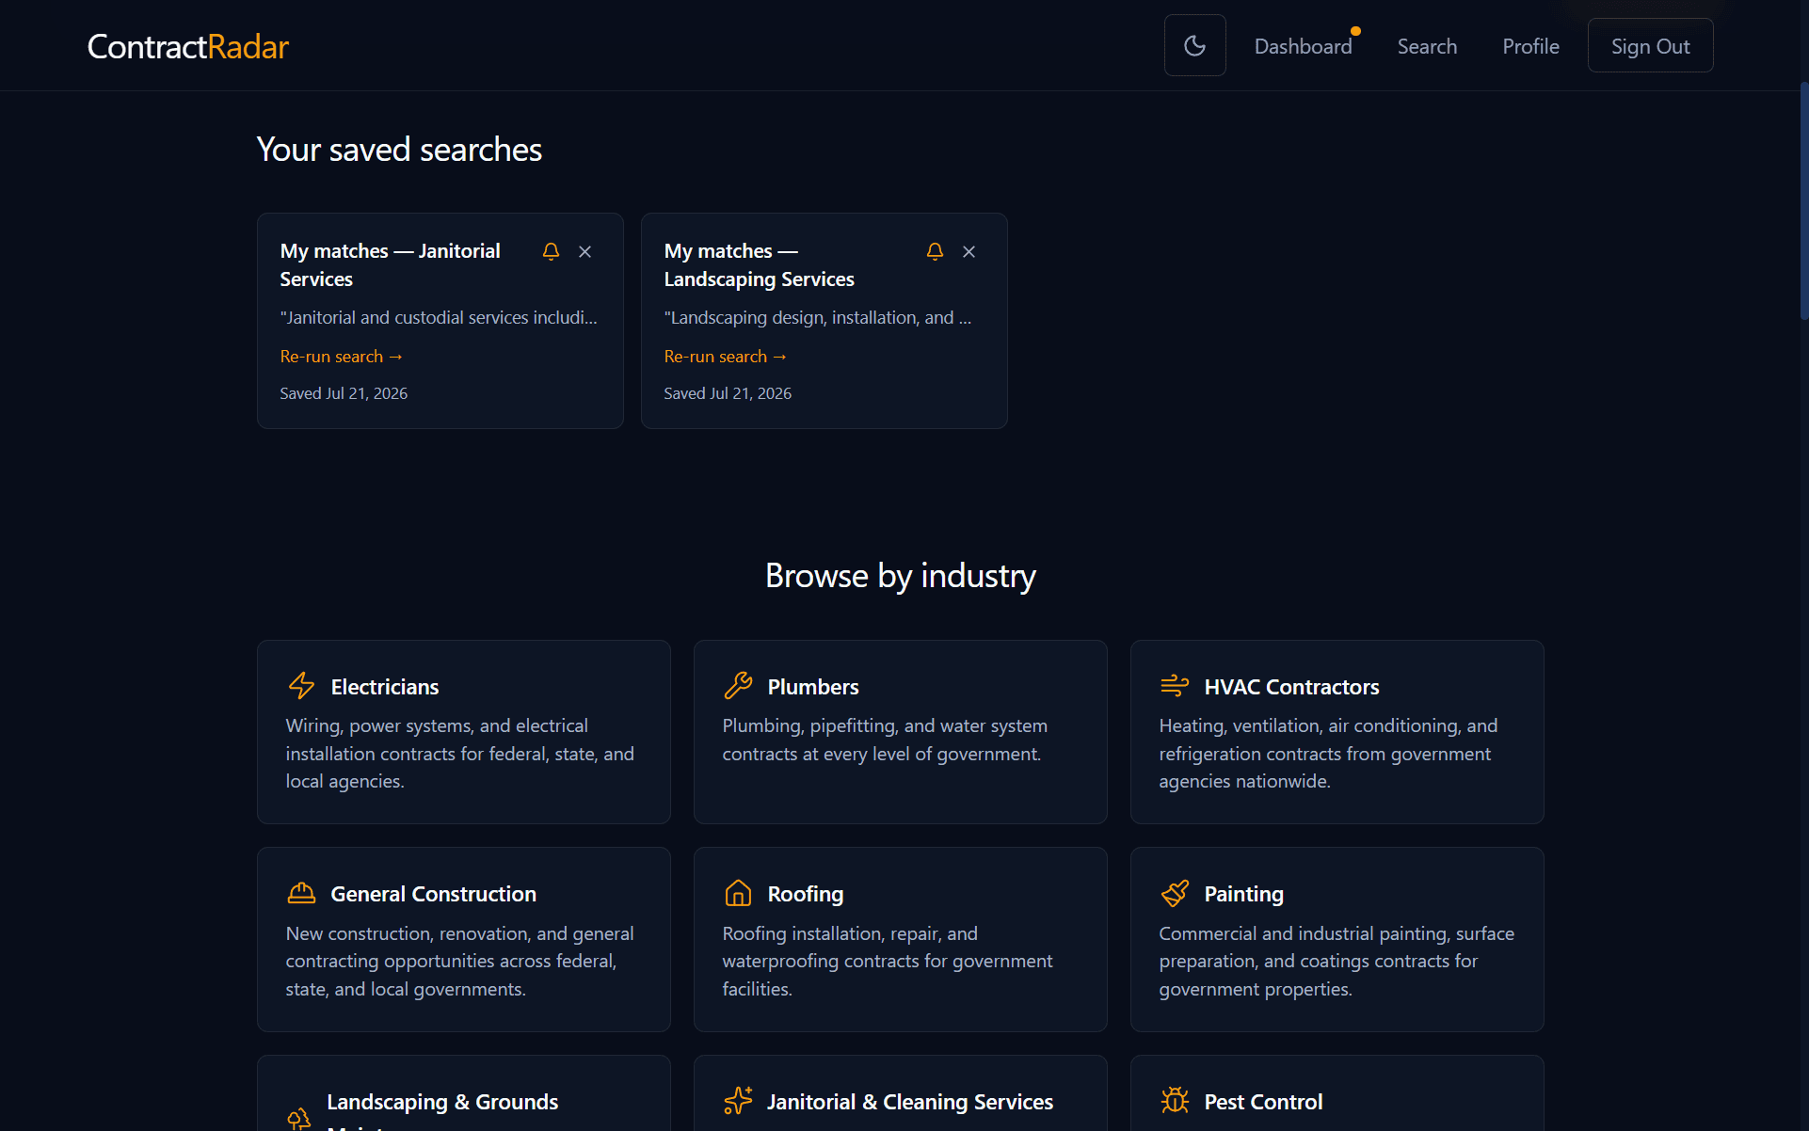Click the HVAC Contractors description text

coord(1328,754)
